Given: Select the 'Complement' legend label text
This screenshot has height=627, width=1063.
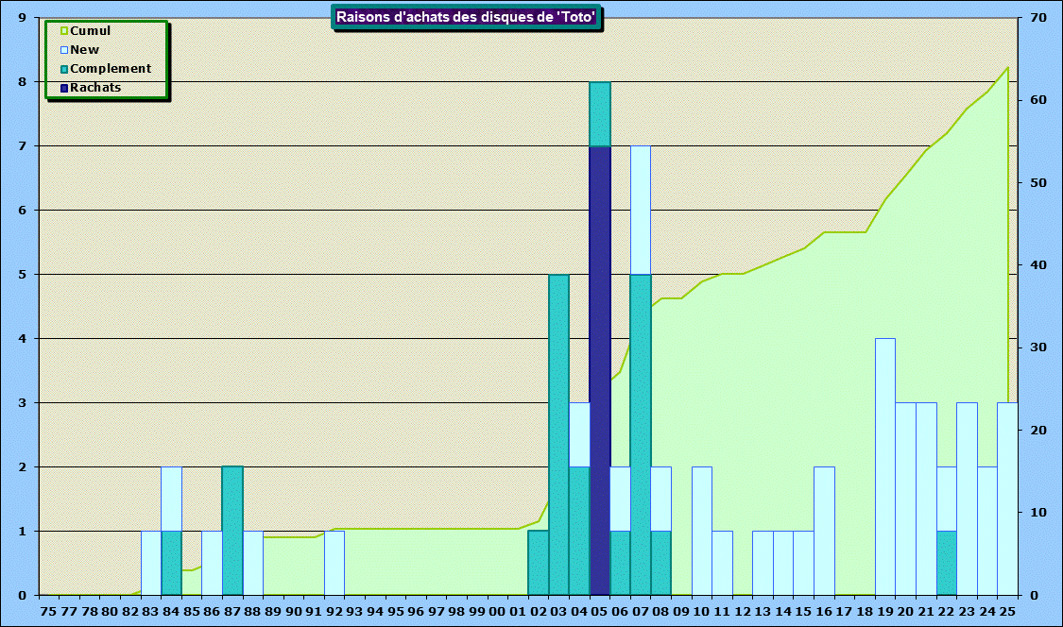Looking at the screenshot, I should (111, 69).
